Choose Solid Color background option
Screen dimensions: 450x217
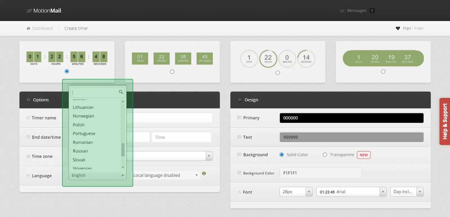click(282, 155)
